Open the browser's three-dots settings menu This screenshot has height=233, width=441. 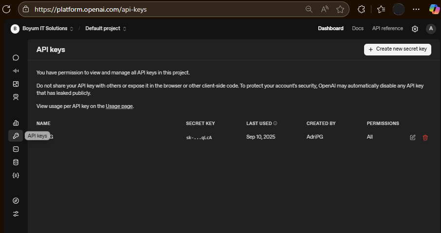416,9
